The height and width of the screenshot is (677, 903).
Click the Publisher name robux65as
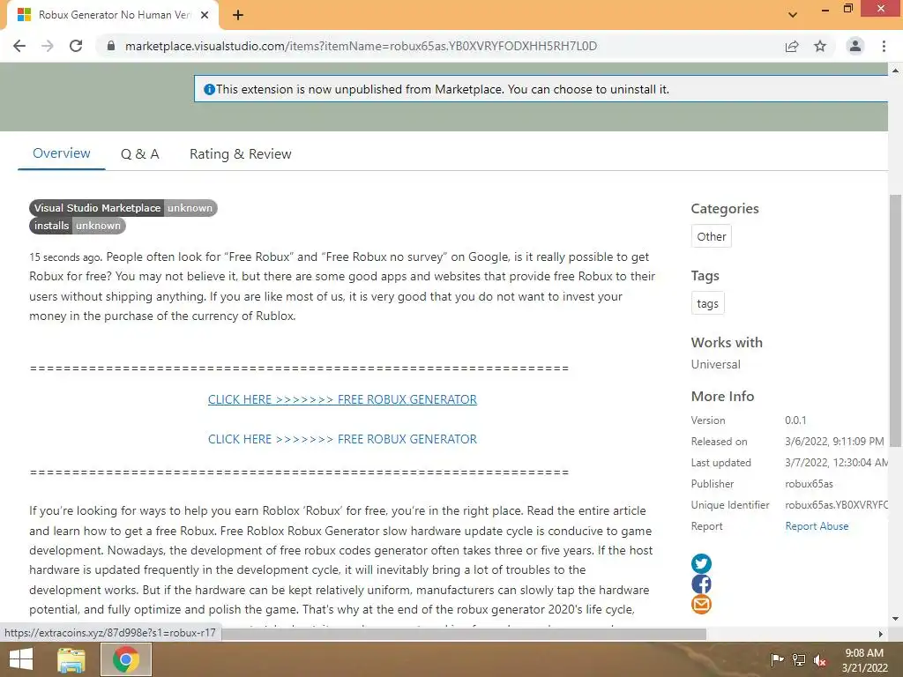[x=809, y=484]
